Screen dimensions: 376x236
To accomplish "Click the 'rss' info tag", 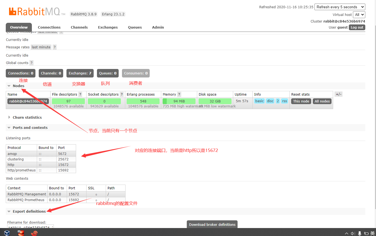I will pyautogui.click(x=285, y=101).
